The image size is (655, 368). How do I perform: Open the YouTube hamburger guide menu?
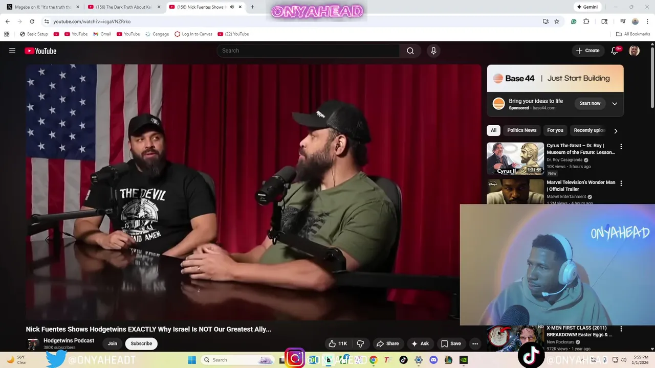pos(12,51)
